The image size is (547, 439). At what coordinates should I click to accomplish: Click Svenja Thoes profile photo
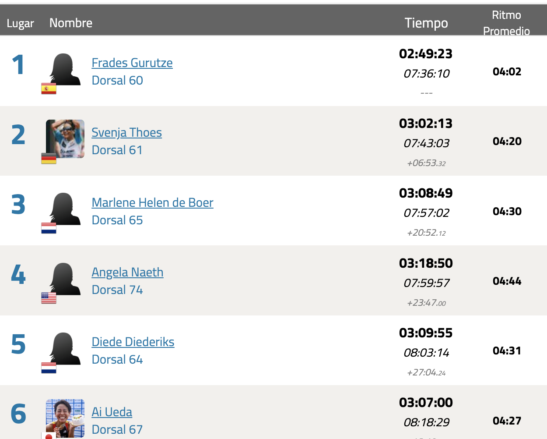click(x=65, y=138)
